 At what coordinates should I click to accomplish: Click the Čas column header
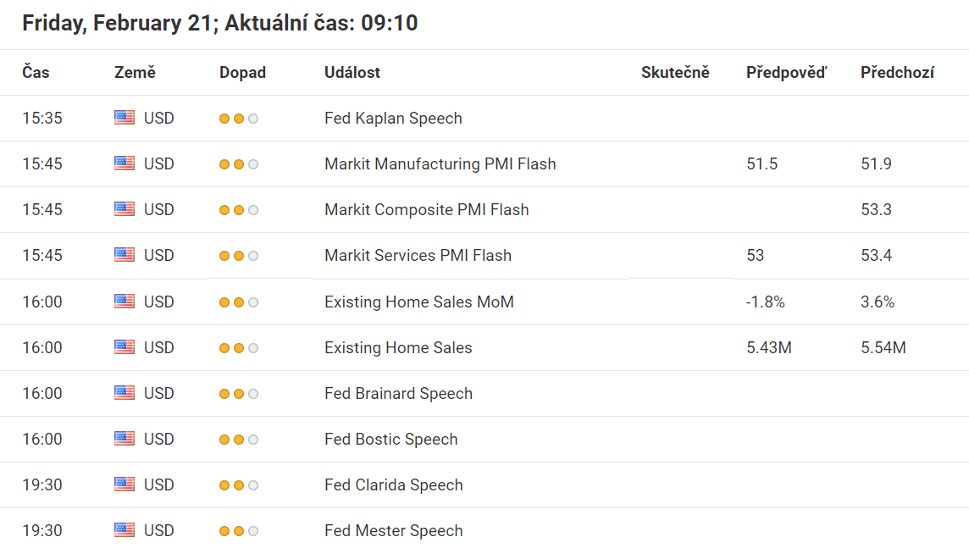36,72
